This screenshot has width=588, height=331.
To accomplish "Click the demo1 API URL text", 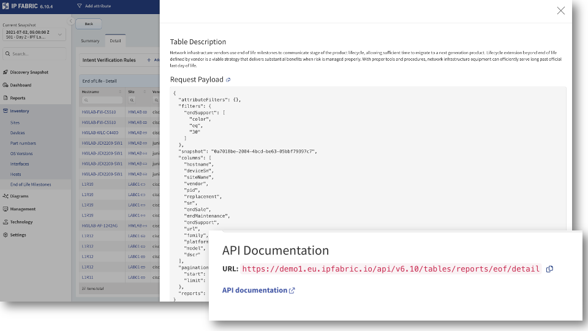I will pyautogui.click(x=391, y=269).
